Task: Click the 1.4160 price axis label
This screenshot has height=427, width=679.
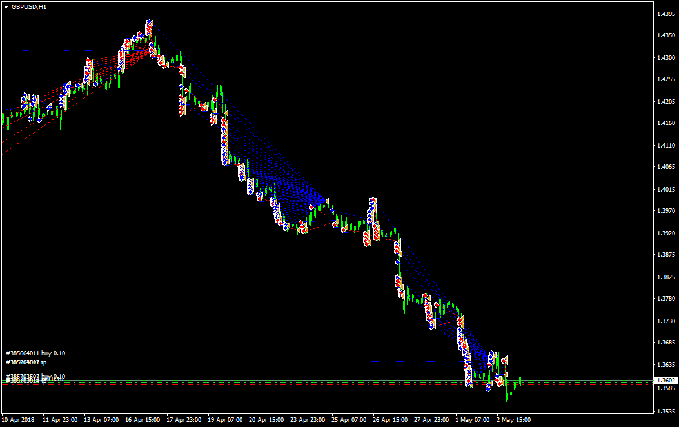Action: pos(665,123)
